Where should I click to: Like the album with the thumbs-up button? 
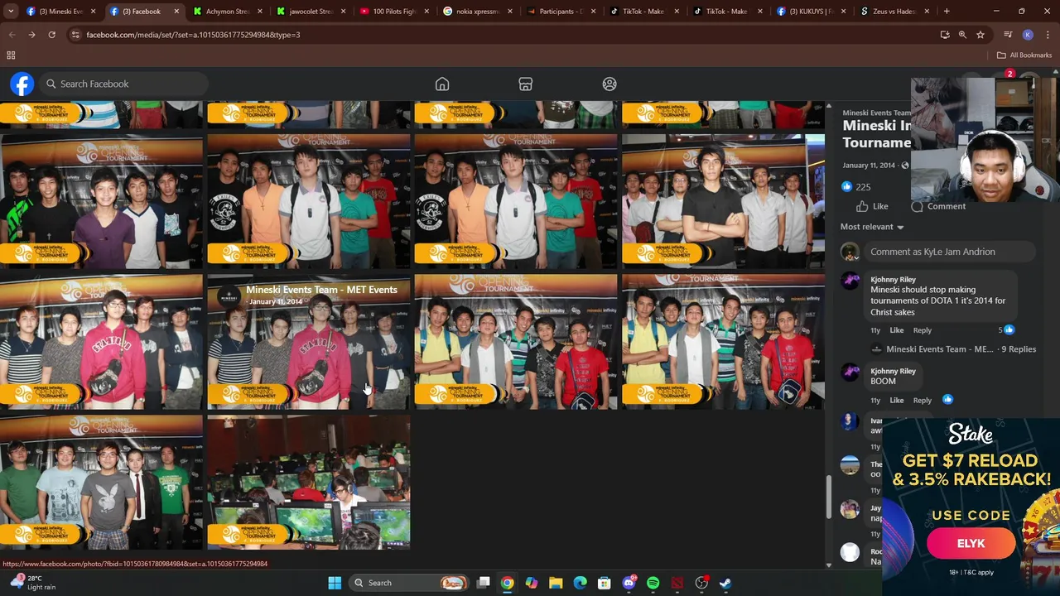pos(872,206)
